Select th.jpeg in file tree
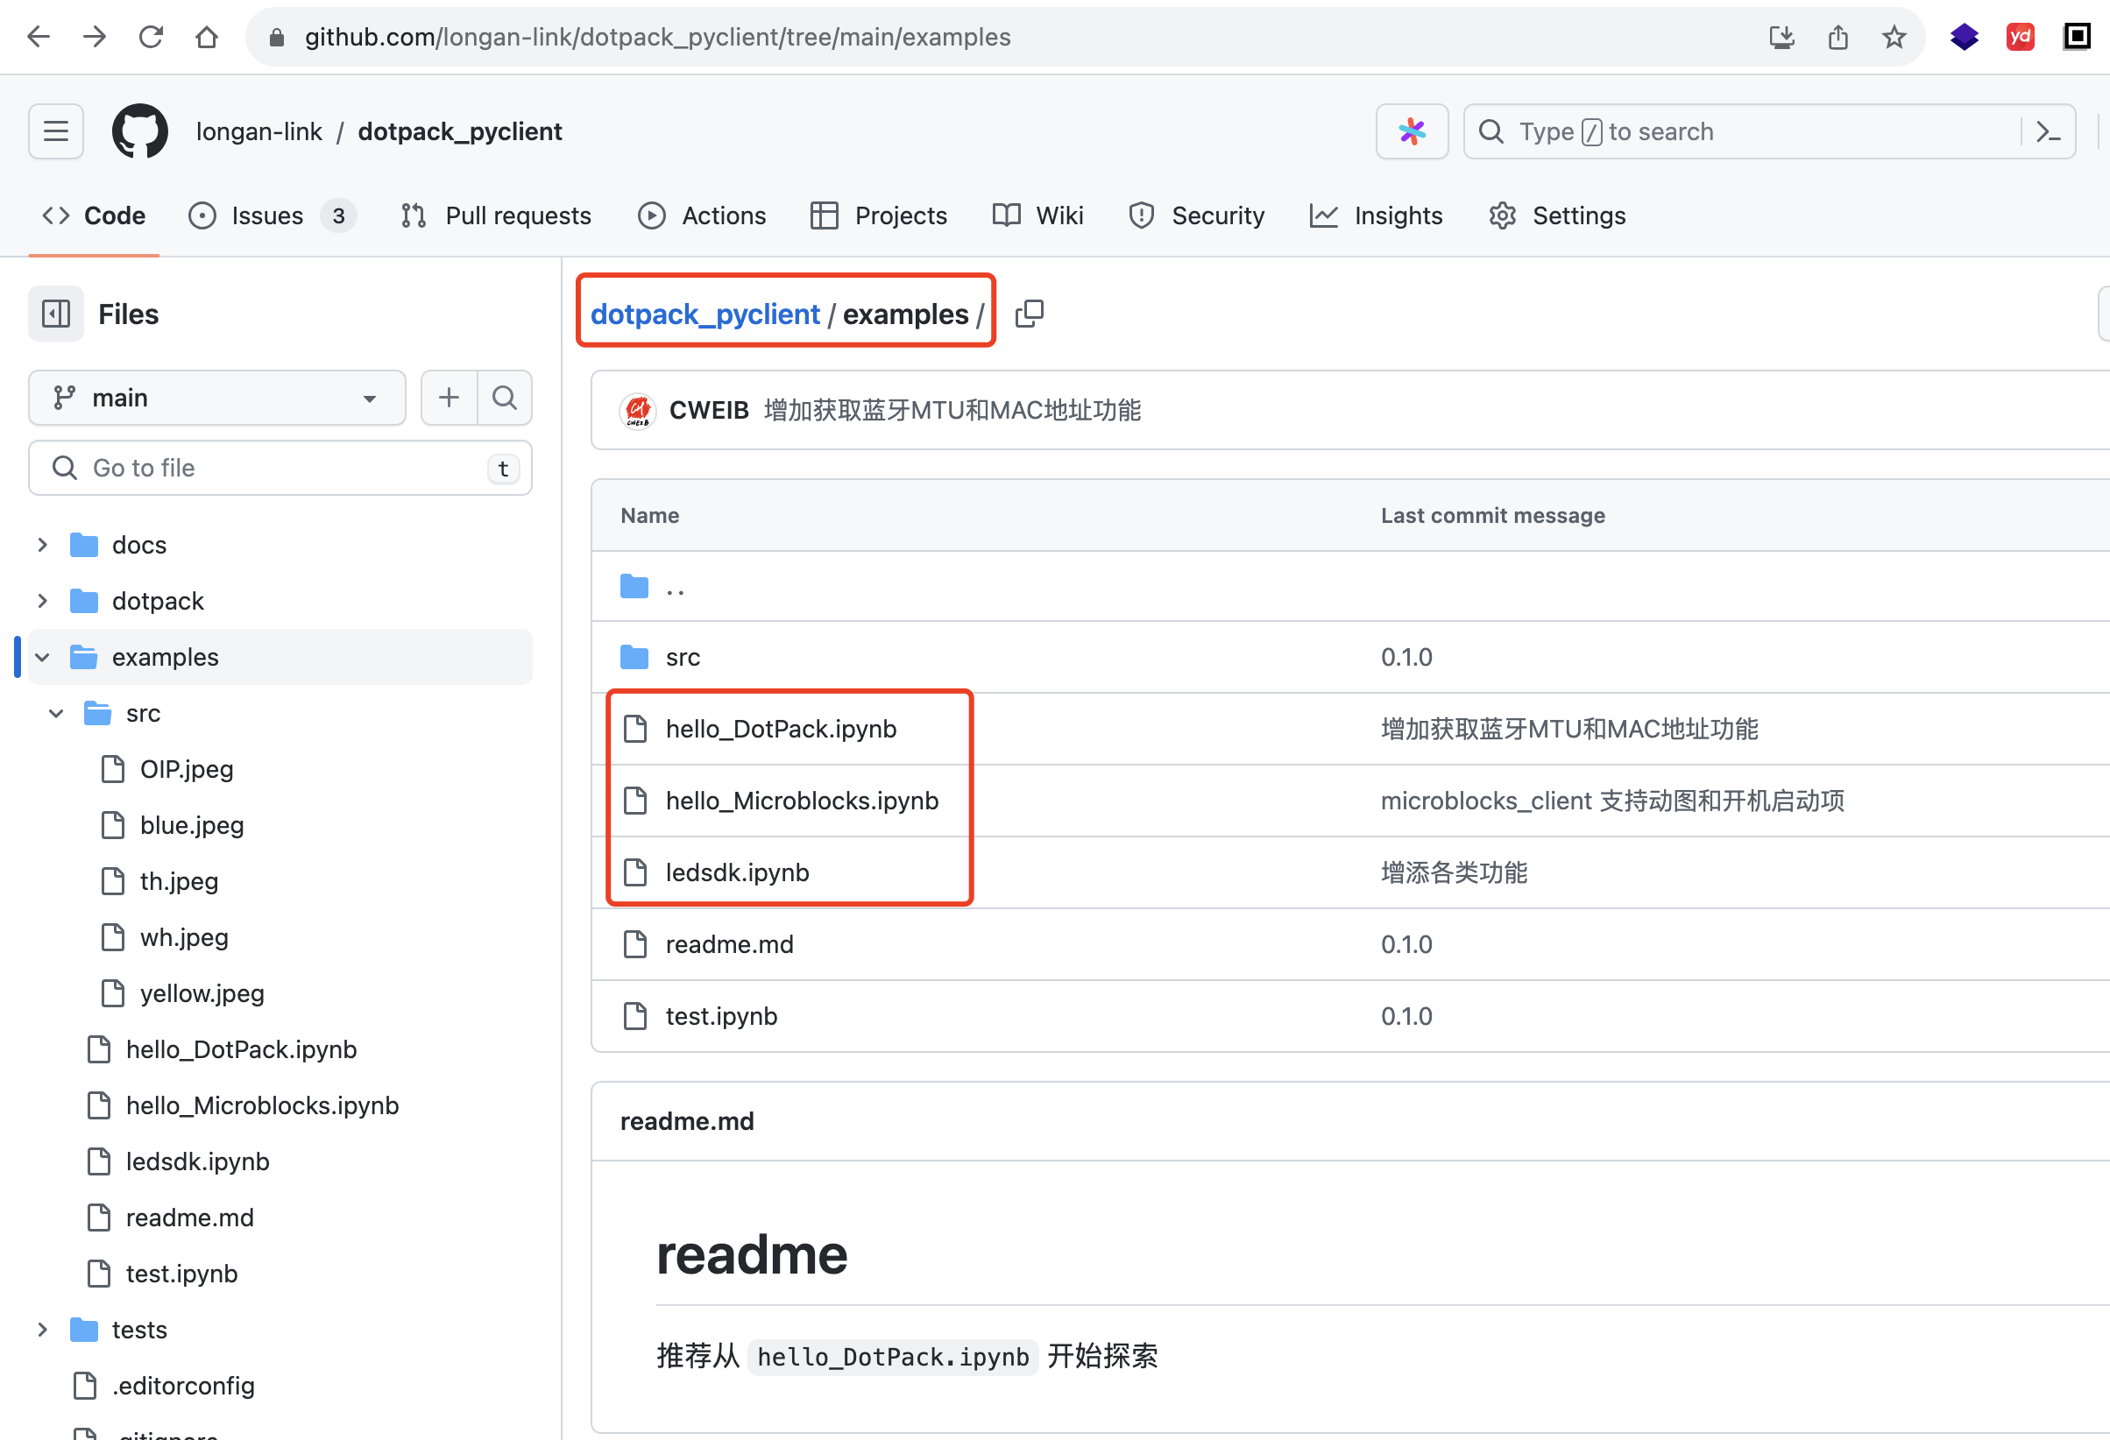Image resolution: width=2110 pixels, height=1440 pixels. coord(179,881)
